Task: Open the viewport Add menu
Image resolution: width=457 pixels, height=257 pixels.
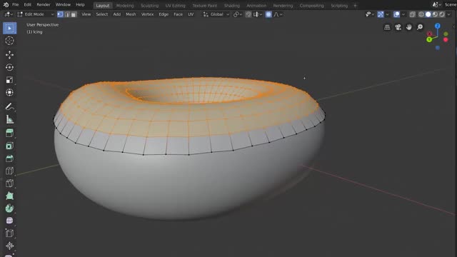Action: pos(117,14)
